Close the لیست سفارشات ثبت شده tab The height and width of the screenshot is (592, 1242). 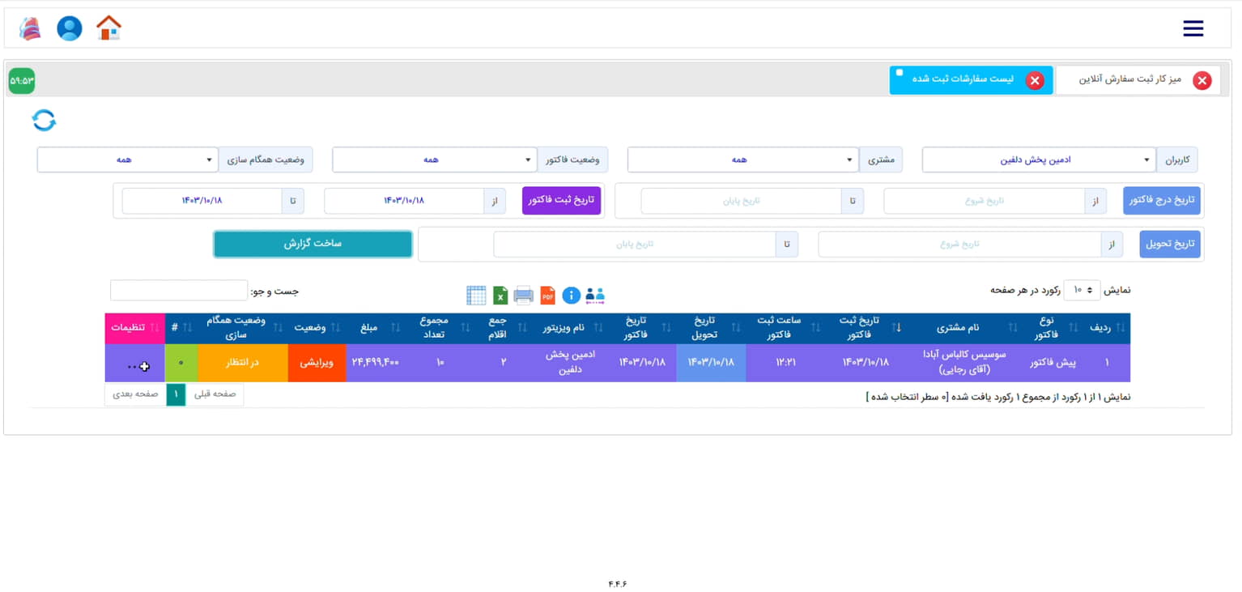(x=1035, y=80)
